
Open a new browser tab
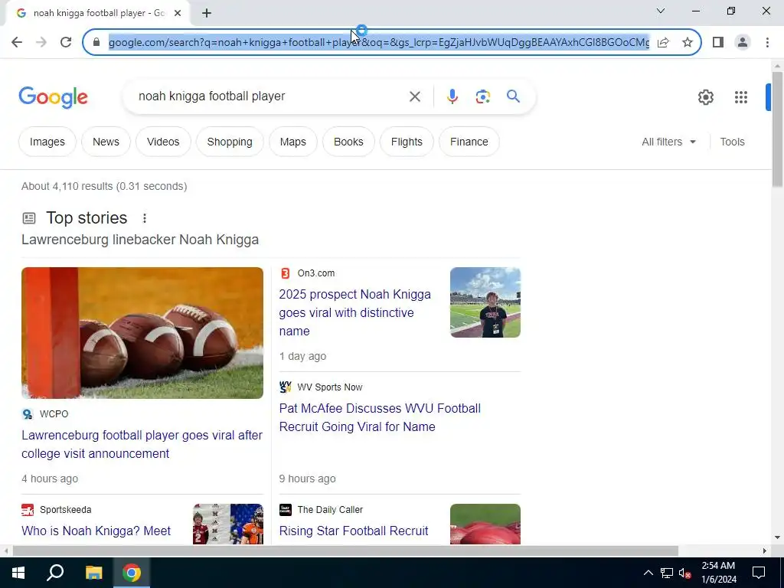(x=207, y=13)
